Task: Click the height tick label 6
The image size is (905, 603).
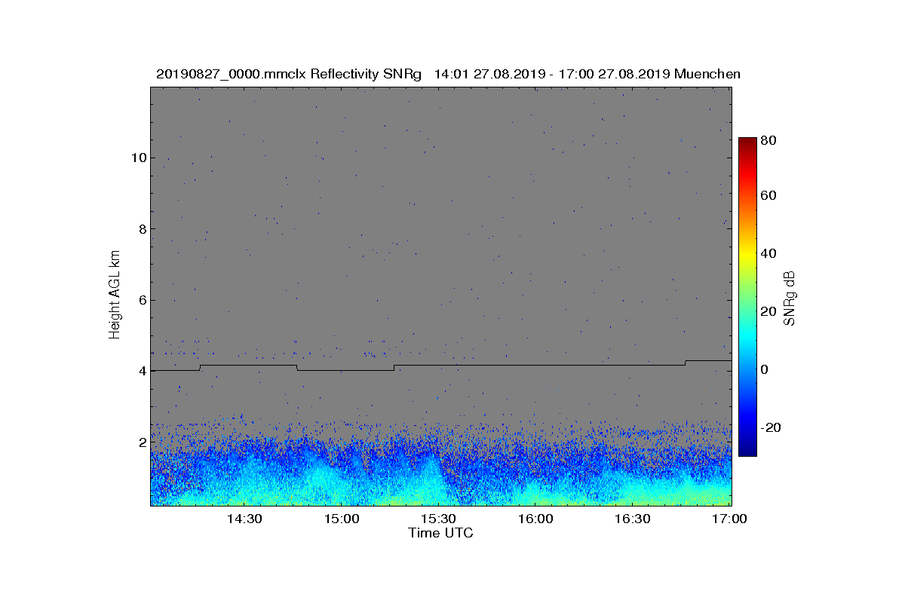Action: click(x=142, y=300)
